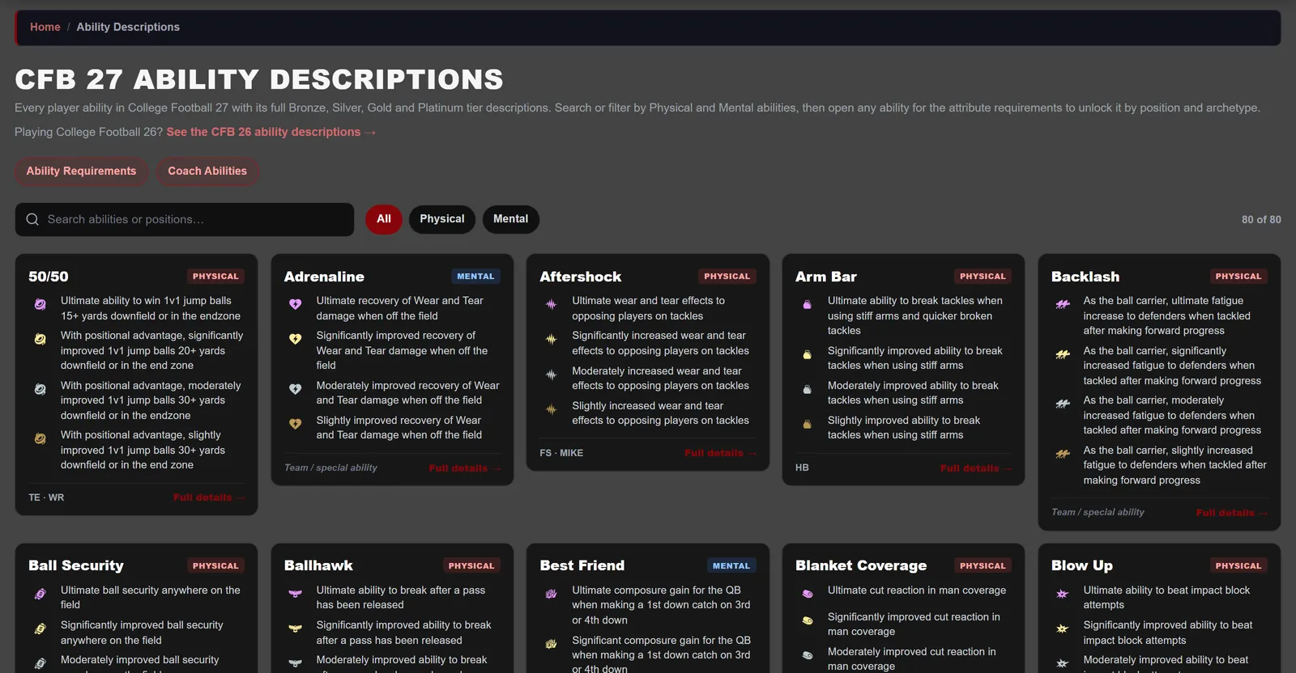This screenshot has width=1296, height=673.
Task: Open Full details for 50/50
Action: tap(208, 497)
